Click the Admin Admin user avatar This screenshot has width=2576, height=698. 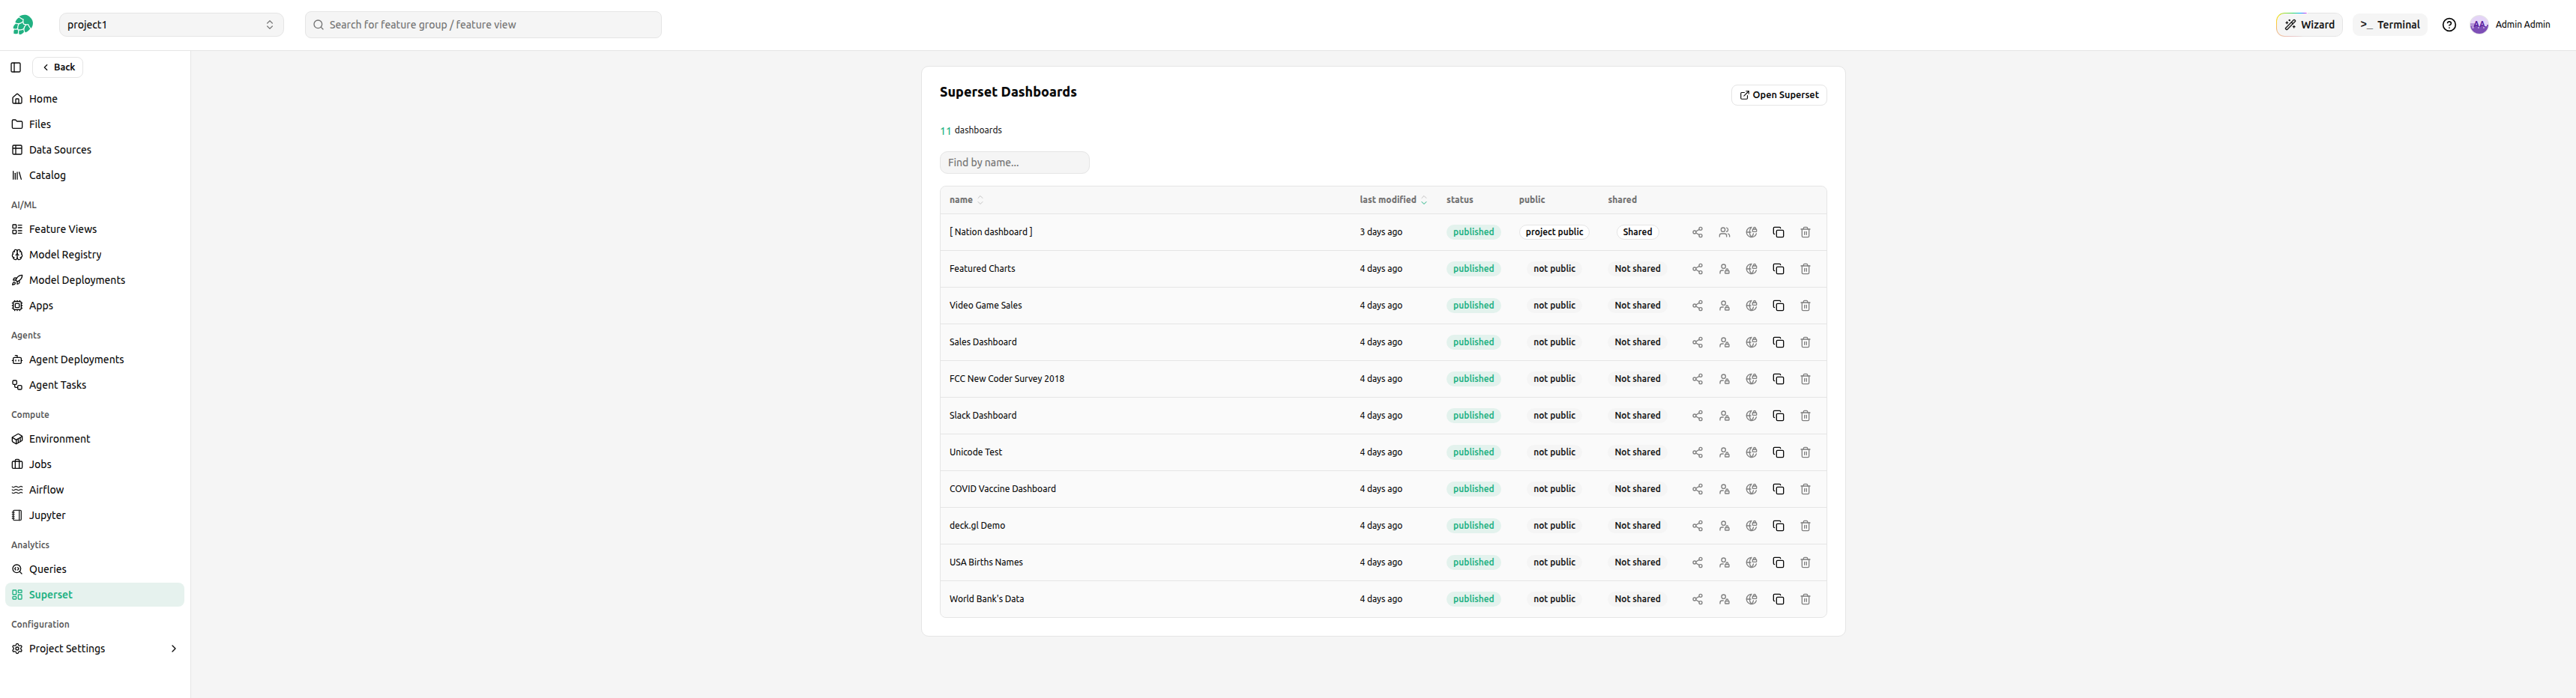tap(2478, 25)
